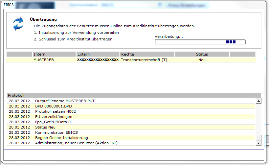
Task: Click the Verarbeitung progress bar
Action: coord(200,42)
